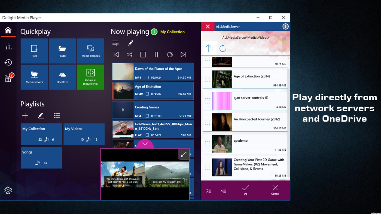The image size is (381, 214).
Task: Expand the Now playing list downward chevron
Action: coord(145,144)
